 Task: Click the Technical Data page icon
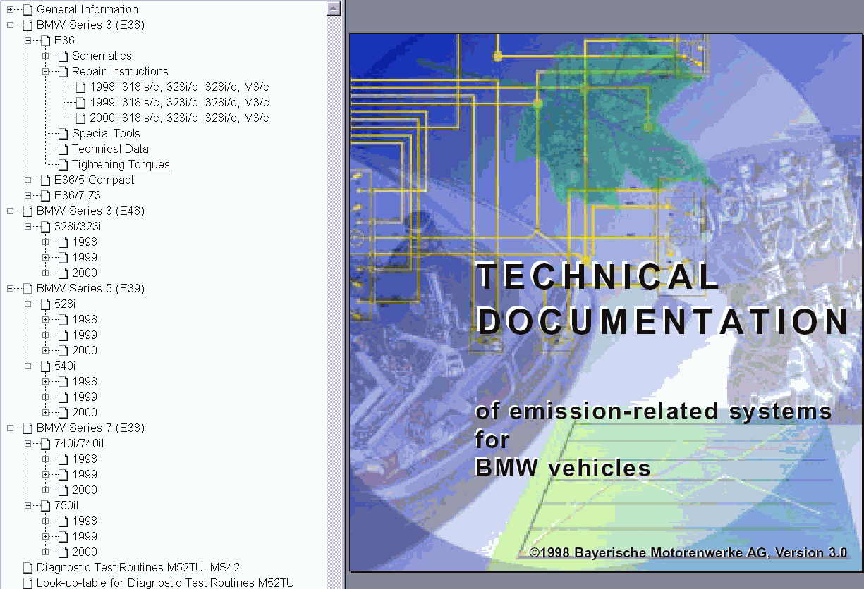click(x=63, y=149)
